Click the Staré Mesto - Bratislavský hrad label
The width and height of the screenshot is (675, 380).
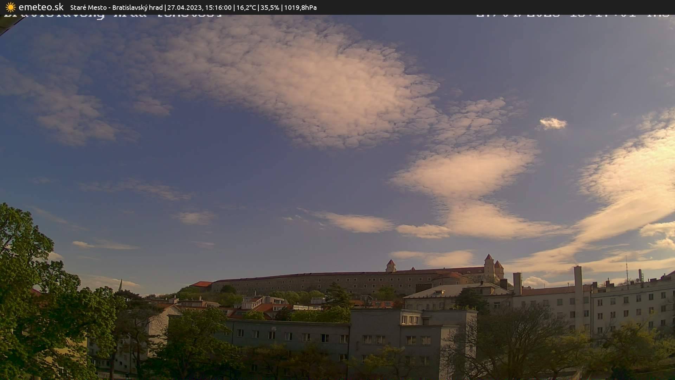click(116, 7)
